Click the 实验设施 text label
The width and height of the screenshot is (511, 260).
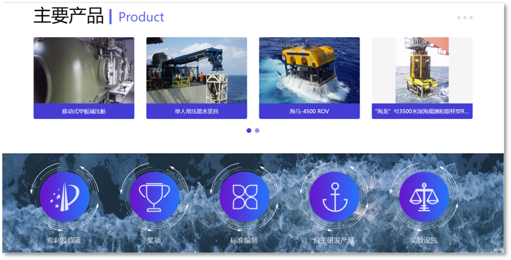pos(423,240)
